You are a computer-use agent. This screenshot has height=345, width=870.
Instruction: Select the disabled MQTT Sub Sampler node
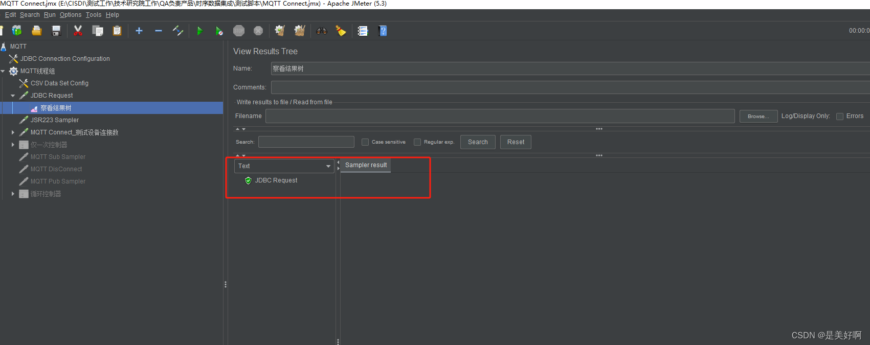pyautogui.click(x=58, y=157)
